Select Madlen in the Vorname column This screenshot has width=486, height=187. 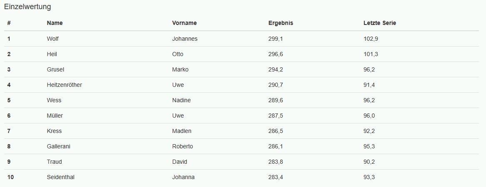[182, 131]
